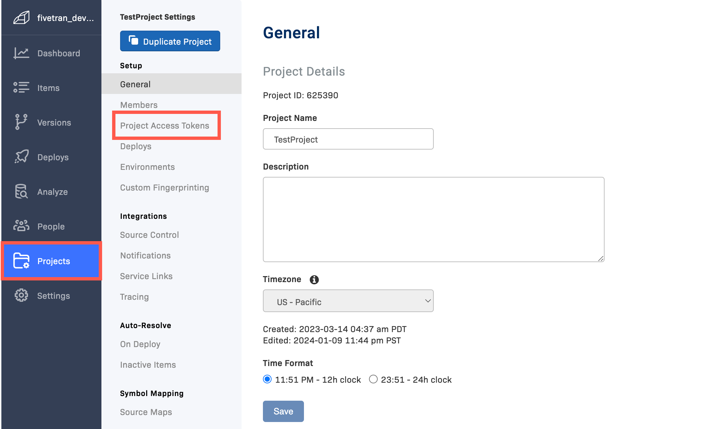Open Deploys in the main sidebar

click(x=51, y=157)
